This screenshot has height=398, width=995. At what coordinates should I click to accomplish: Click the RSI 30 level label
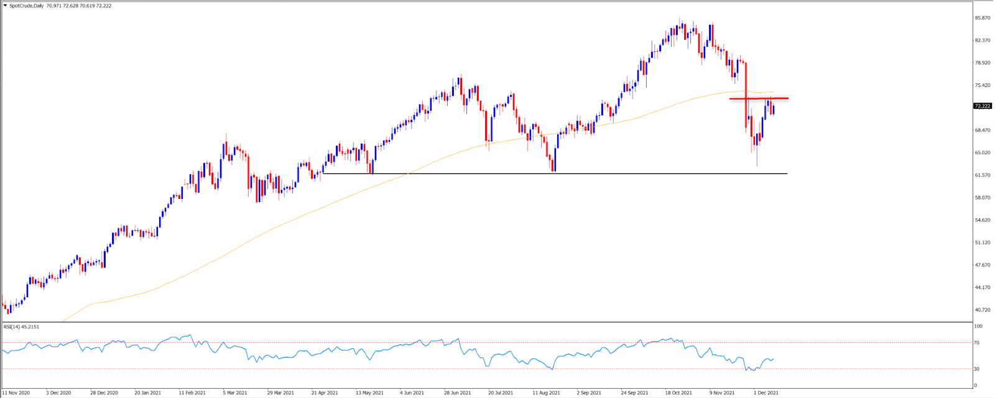977,369
